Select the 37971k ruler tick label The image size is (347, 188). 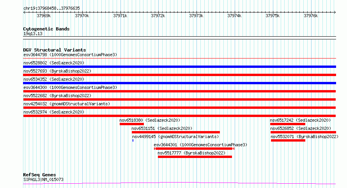[120, 16]
